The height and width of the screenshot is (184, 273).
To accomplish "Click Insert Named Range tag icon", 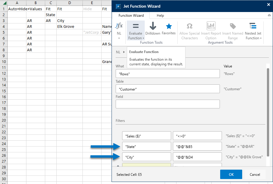I will pos(232,26).
